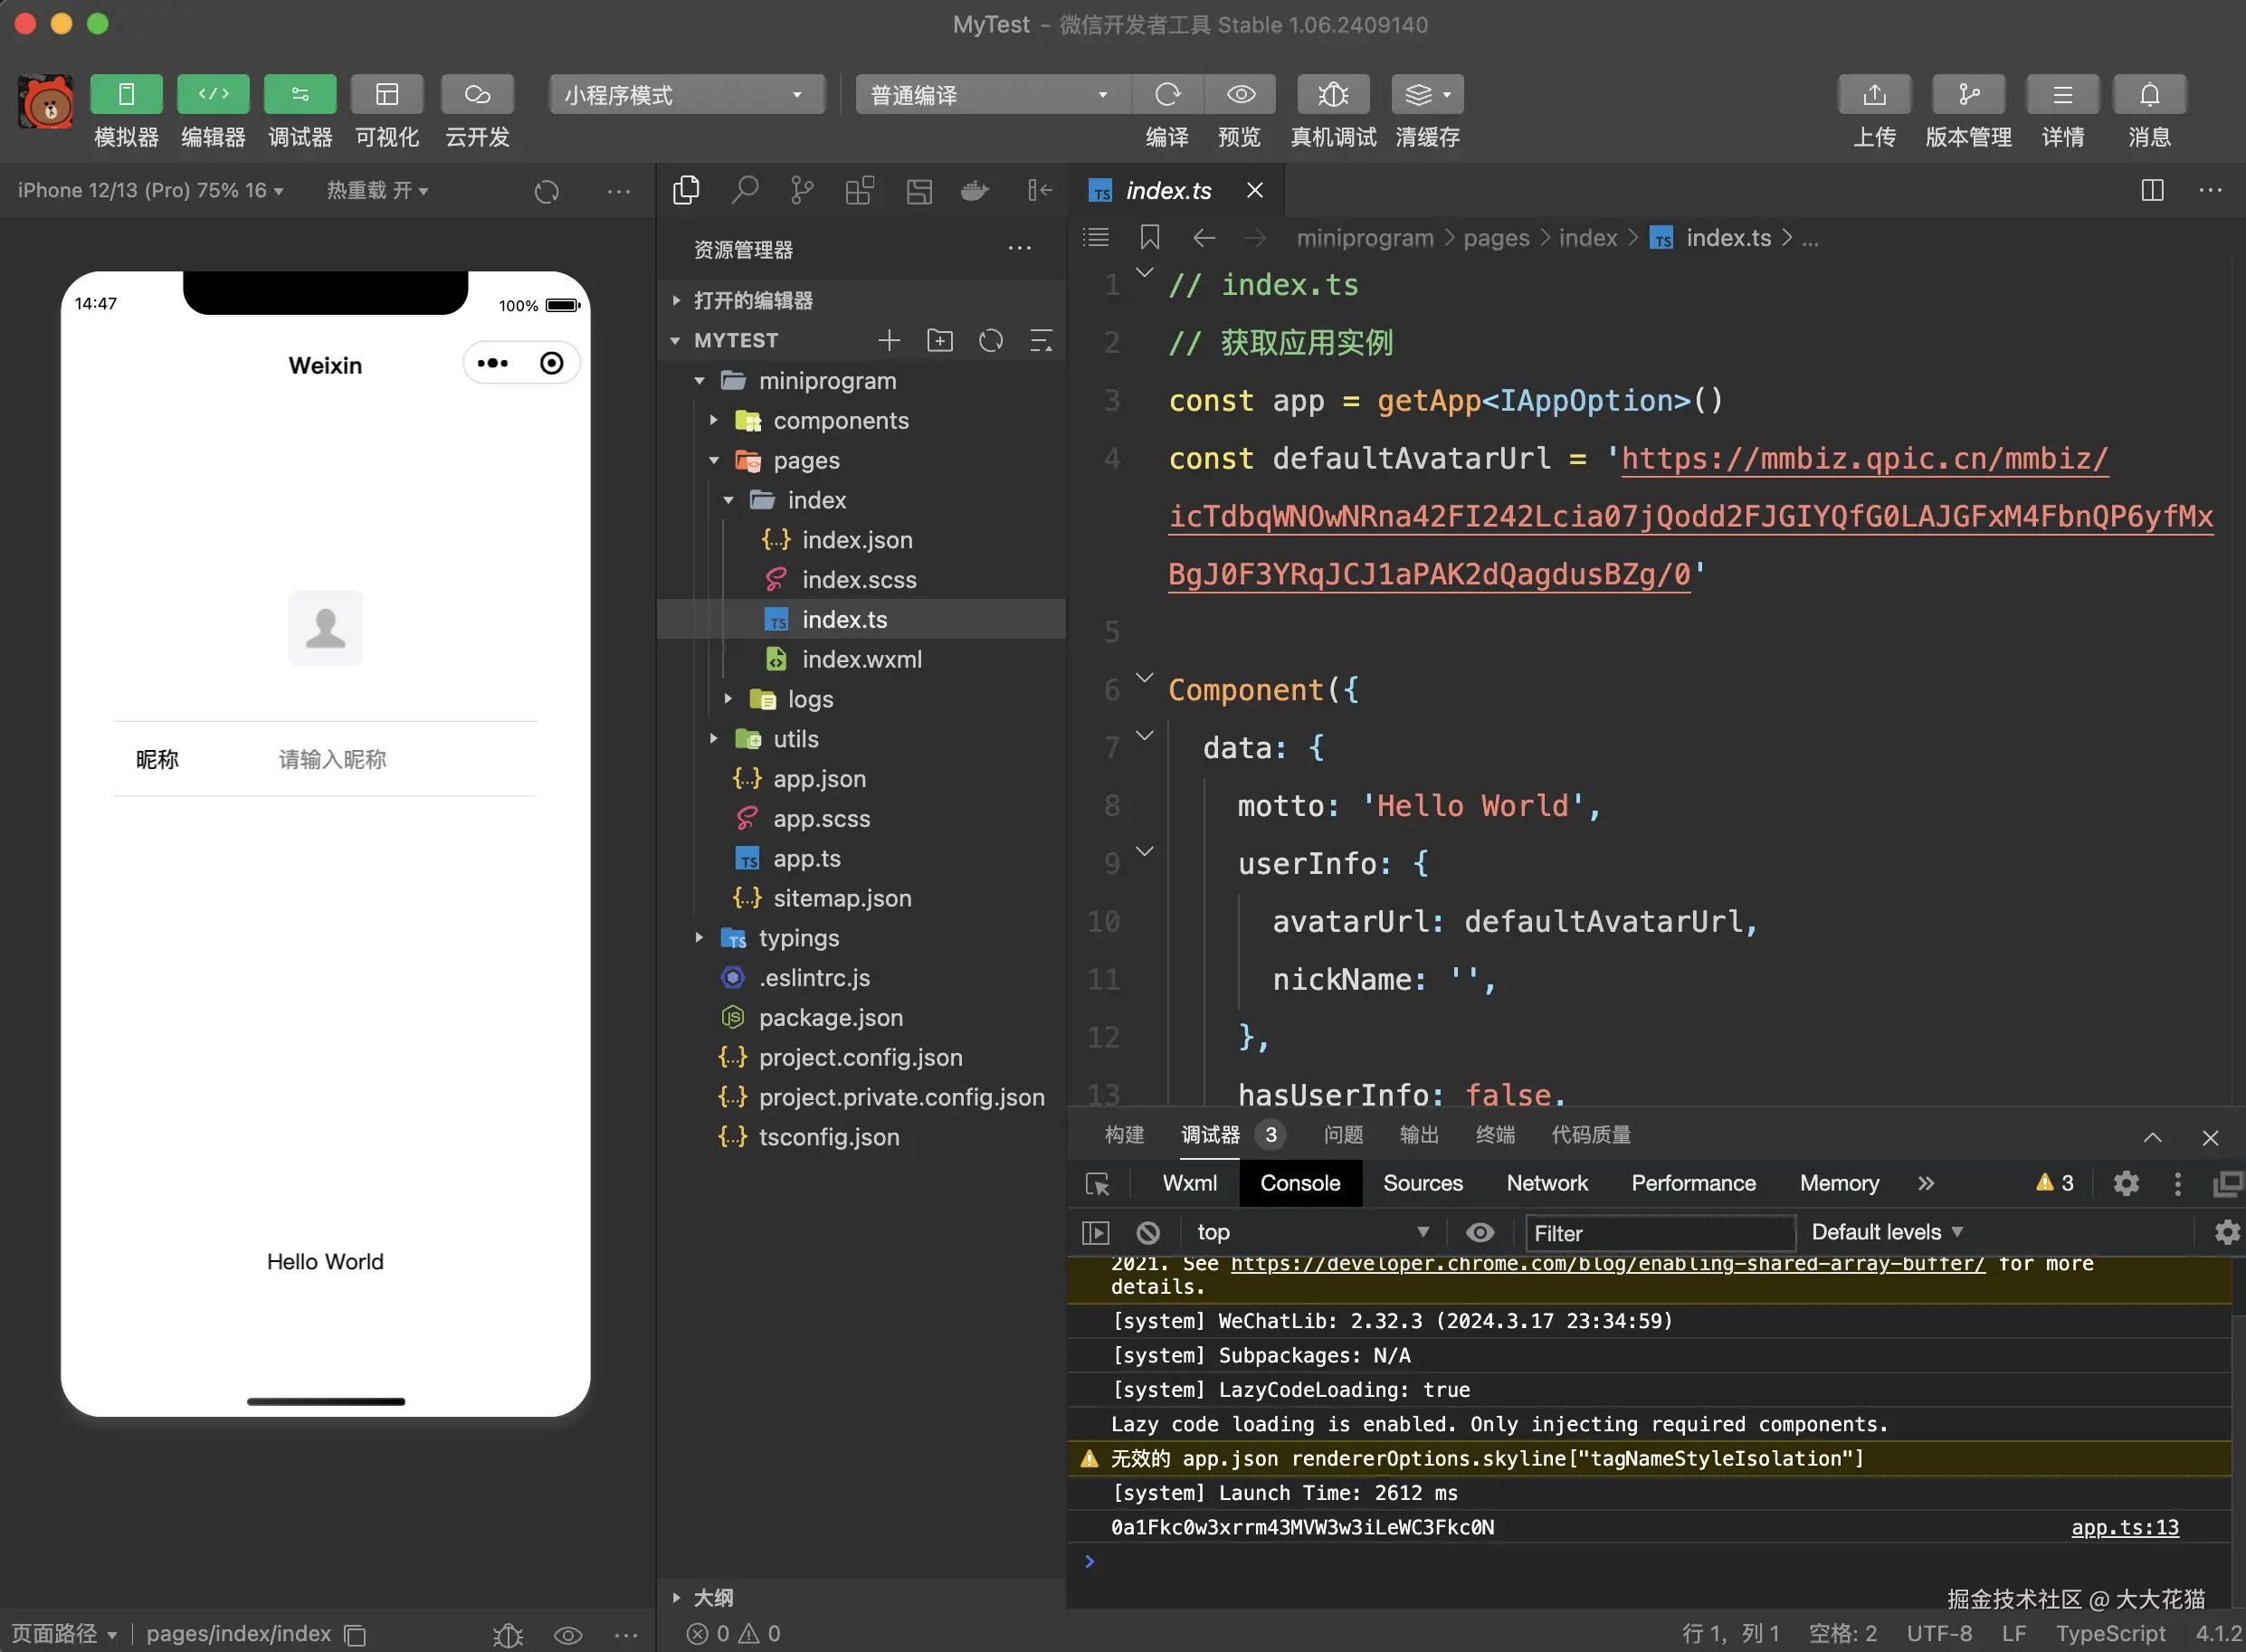Screen dimensions: 2246x1652
Task: Click the real-device debug bug icon
Action: pos(1332,95)
